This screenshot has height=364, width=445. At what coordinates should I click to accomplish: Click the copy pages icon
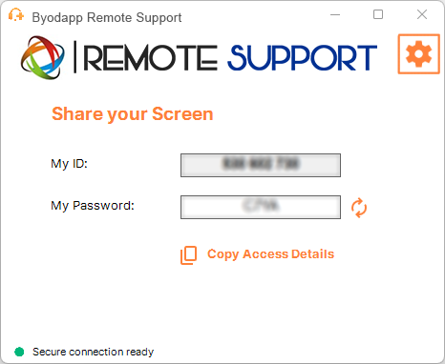188,255
